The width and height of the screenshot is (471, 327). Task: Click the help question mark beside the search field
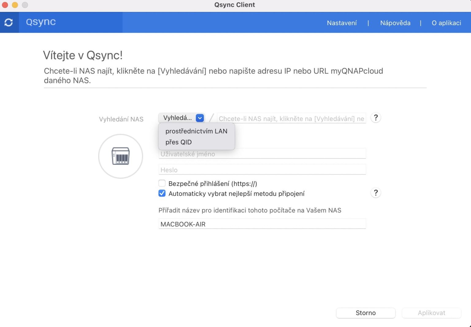[x=375, y=118]
